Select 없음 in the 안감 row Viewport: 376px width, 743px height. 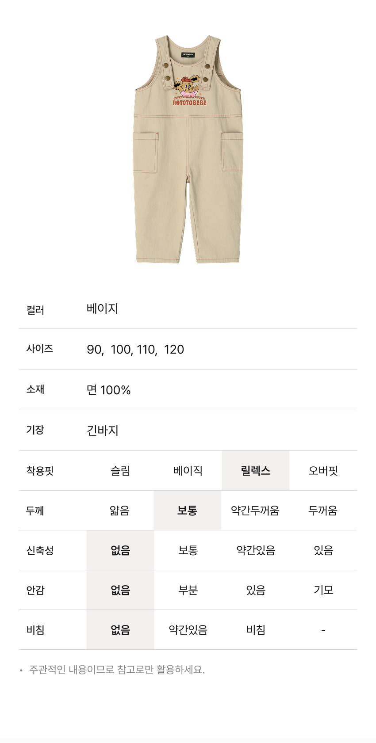click(120, 590)
